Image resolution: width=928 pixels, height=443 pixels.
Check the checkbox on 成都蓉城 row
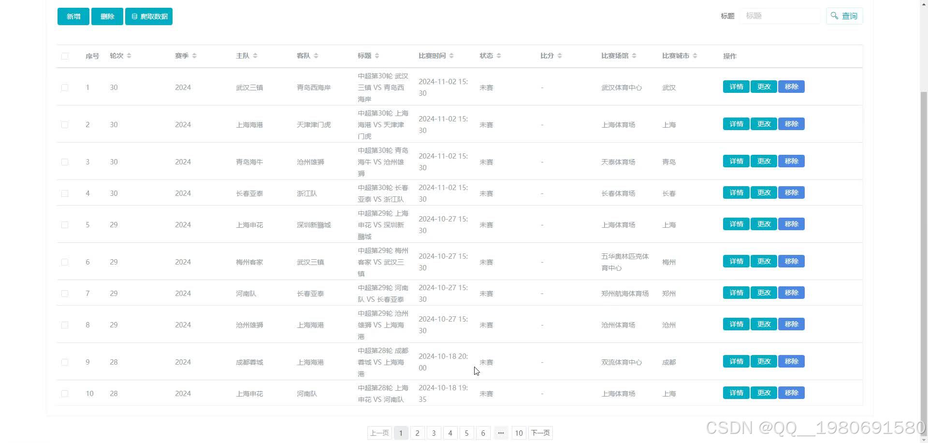point(65,362)
